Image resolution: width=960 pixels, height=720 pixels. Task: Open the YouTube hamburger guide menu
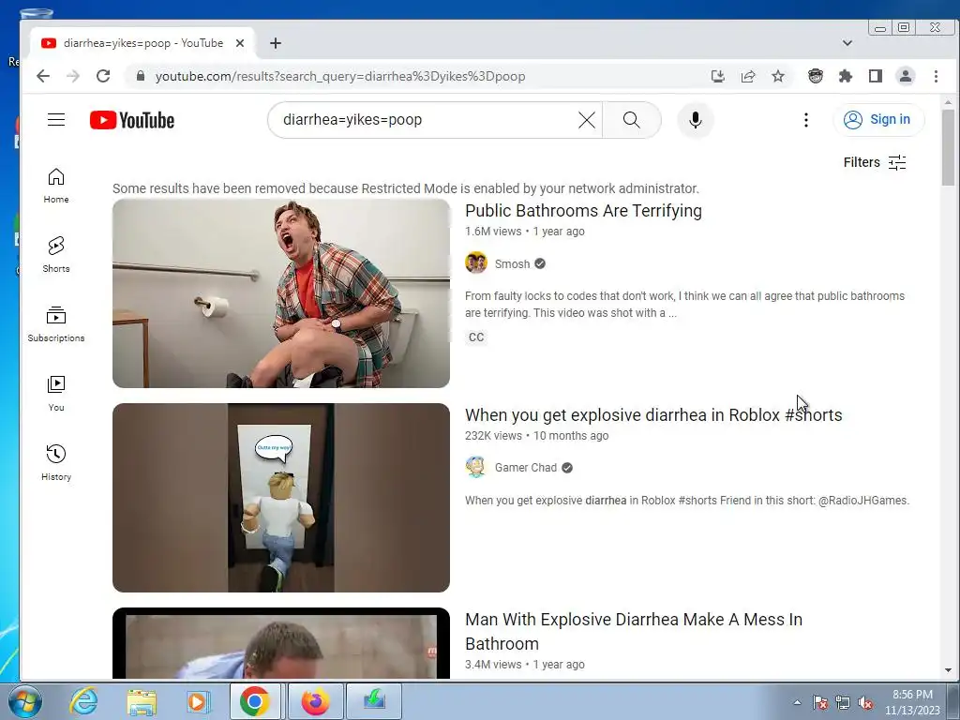coord(56,119)
